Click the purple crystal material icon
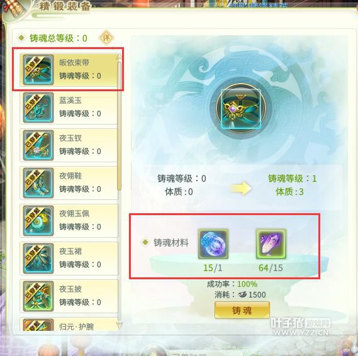Viewport: 358px width, 356px height. pos(271,244)
